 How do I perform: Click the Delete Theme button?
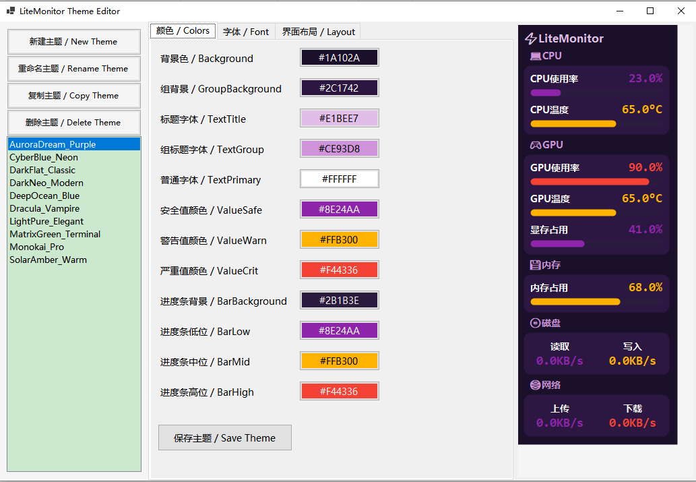click(74, 123)
